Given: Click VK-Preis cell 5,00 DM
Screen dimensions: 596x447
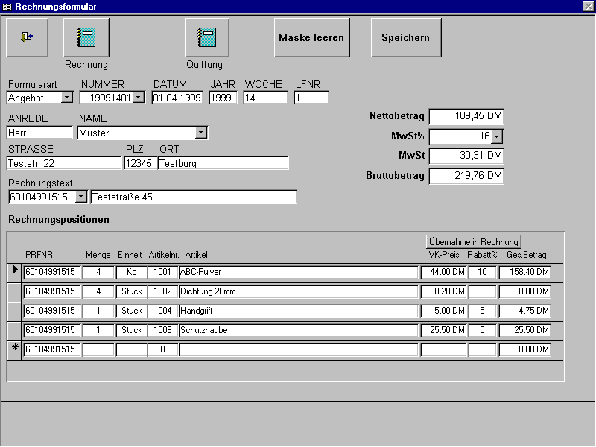Looking at the screenshot, I should click(443, 311).
